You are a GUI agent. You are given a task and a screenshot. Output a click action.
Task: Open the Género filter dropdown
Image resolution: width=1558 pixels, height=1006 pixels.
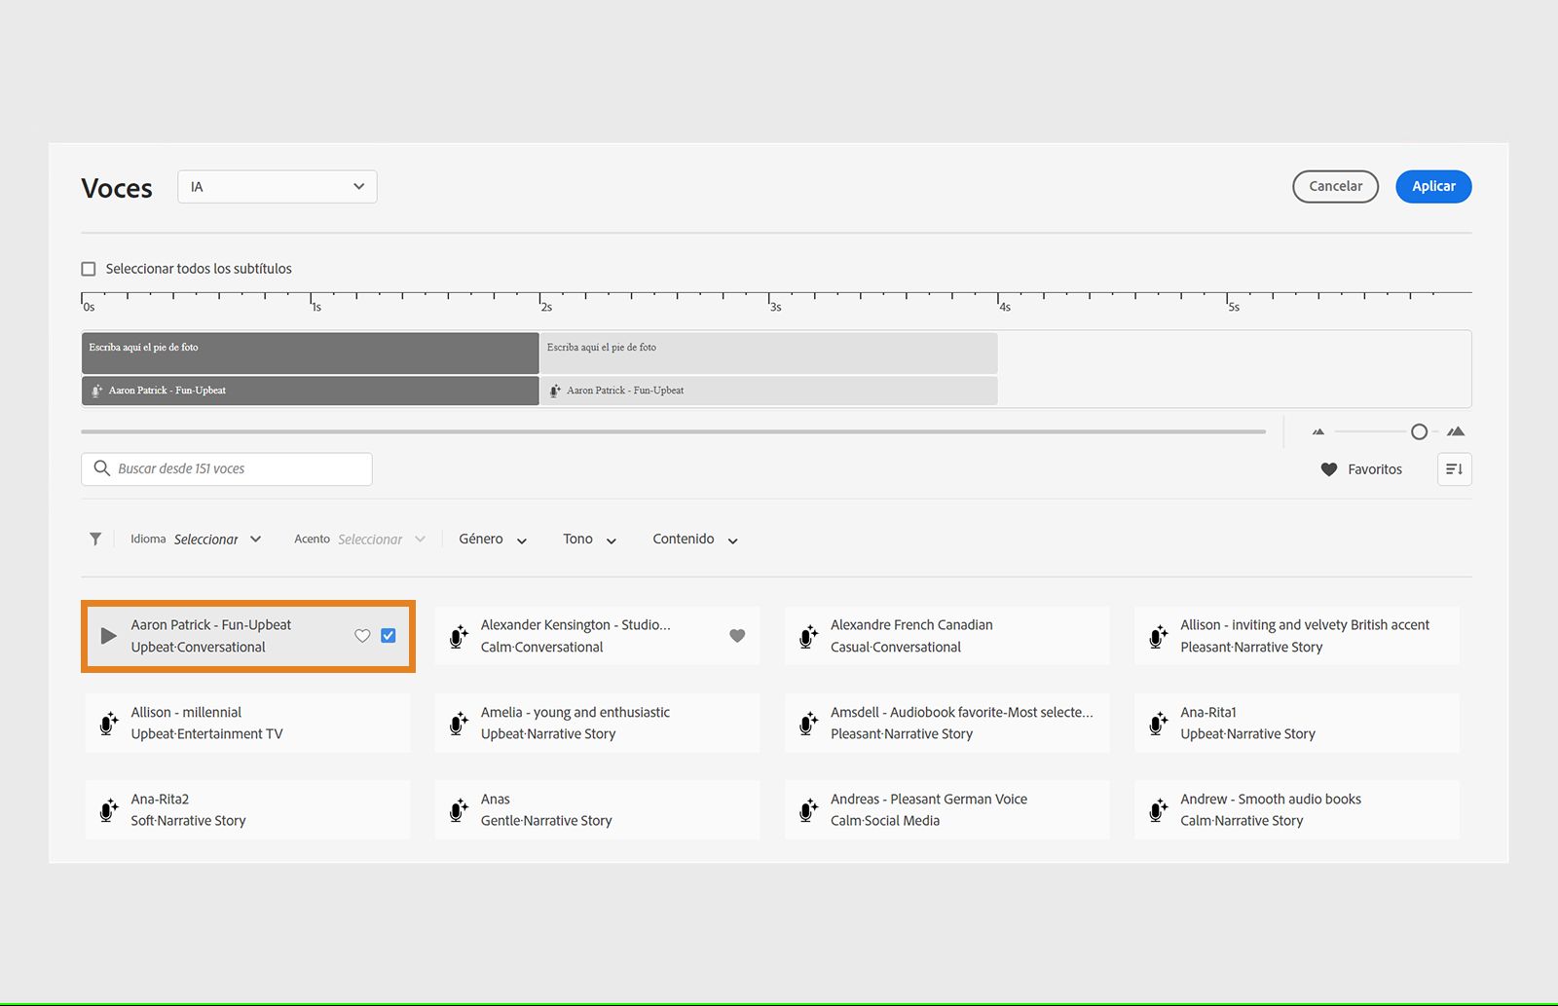(493, 540)
